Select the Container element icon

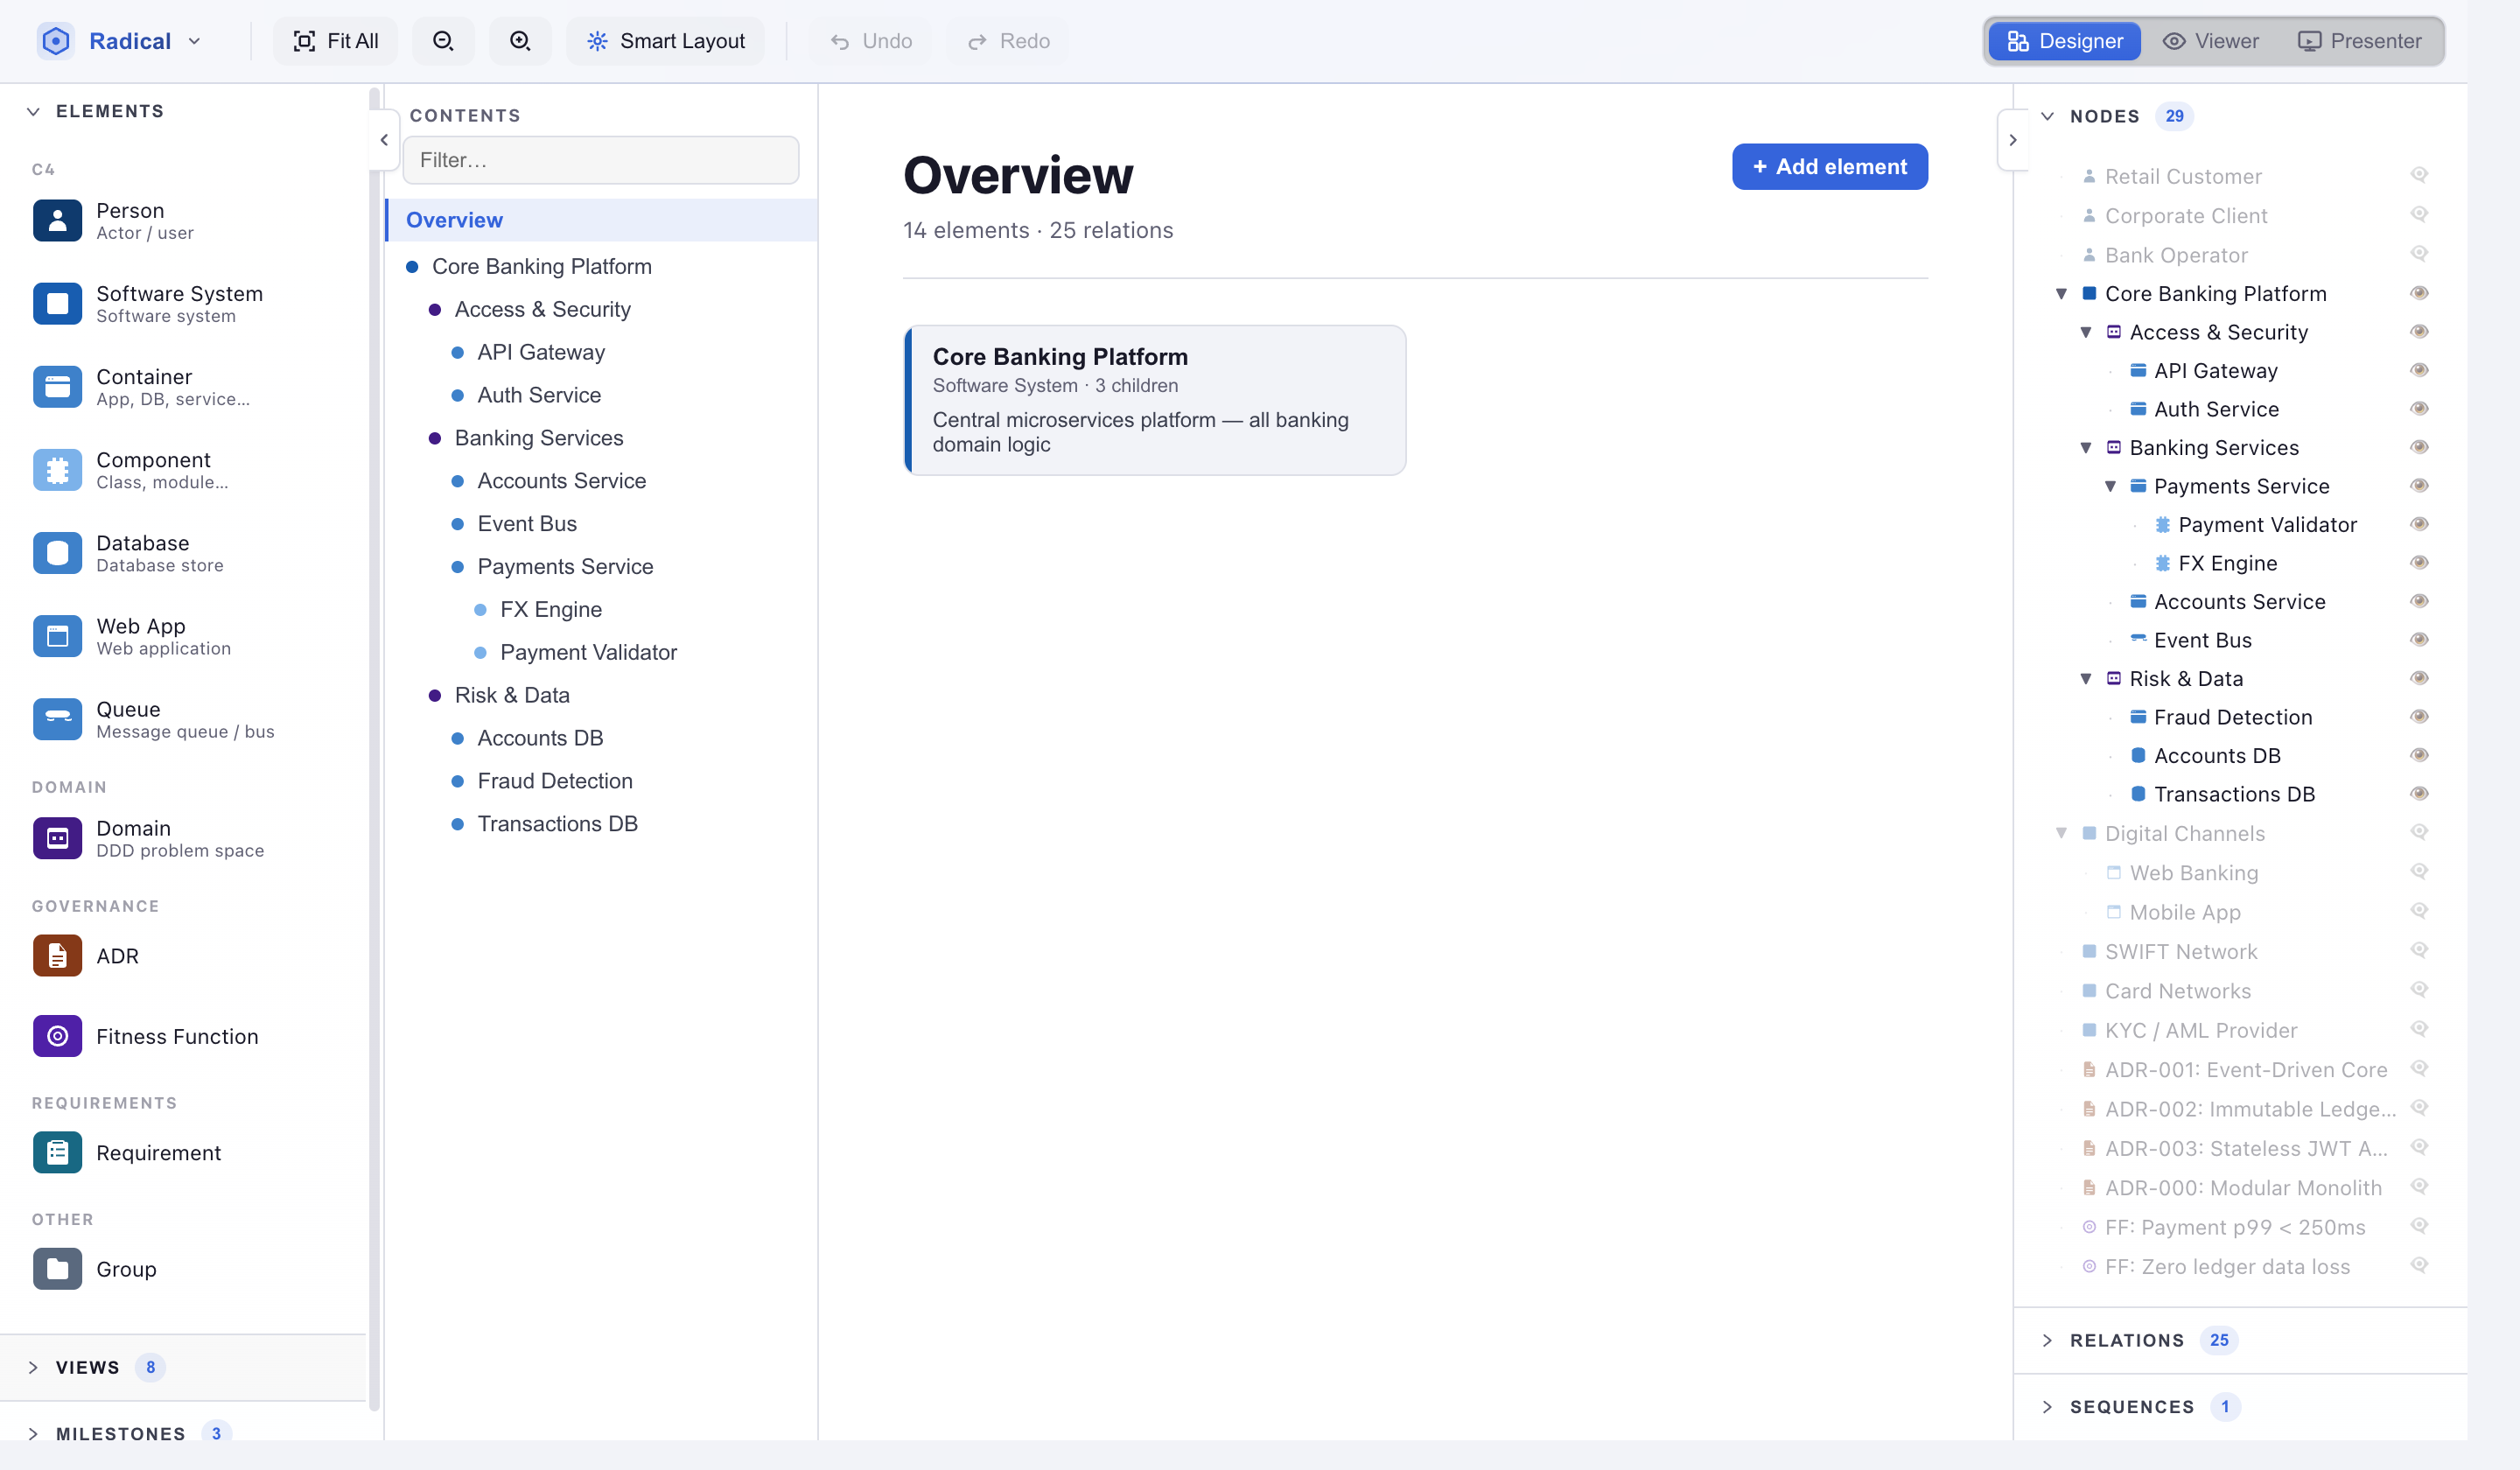(x=57, y=387)
